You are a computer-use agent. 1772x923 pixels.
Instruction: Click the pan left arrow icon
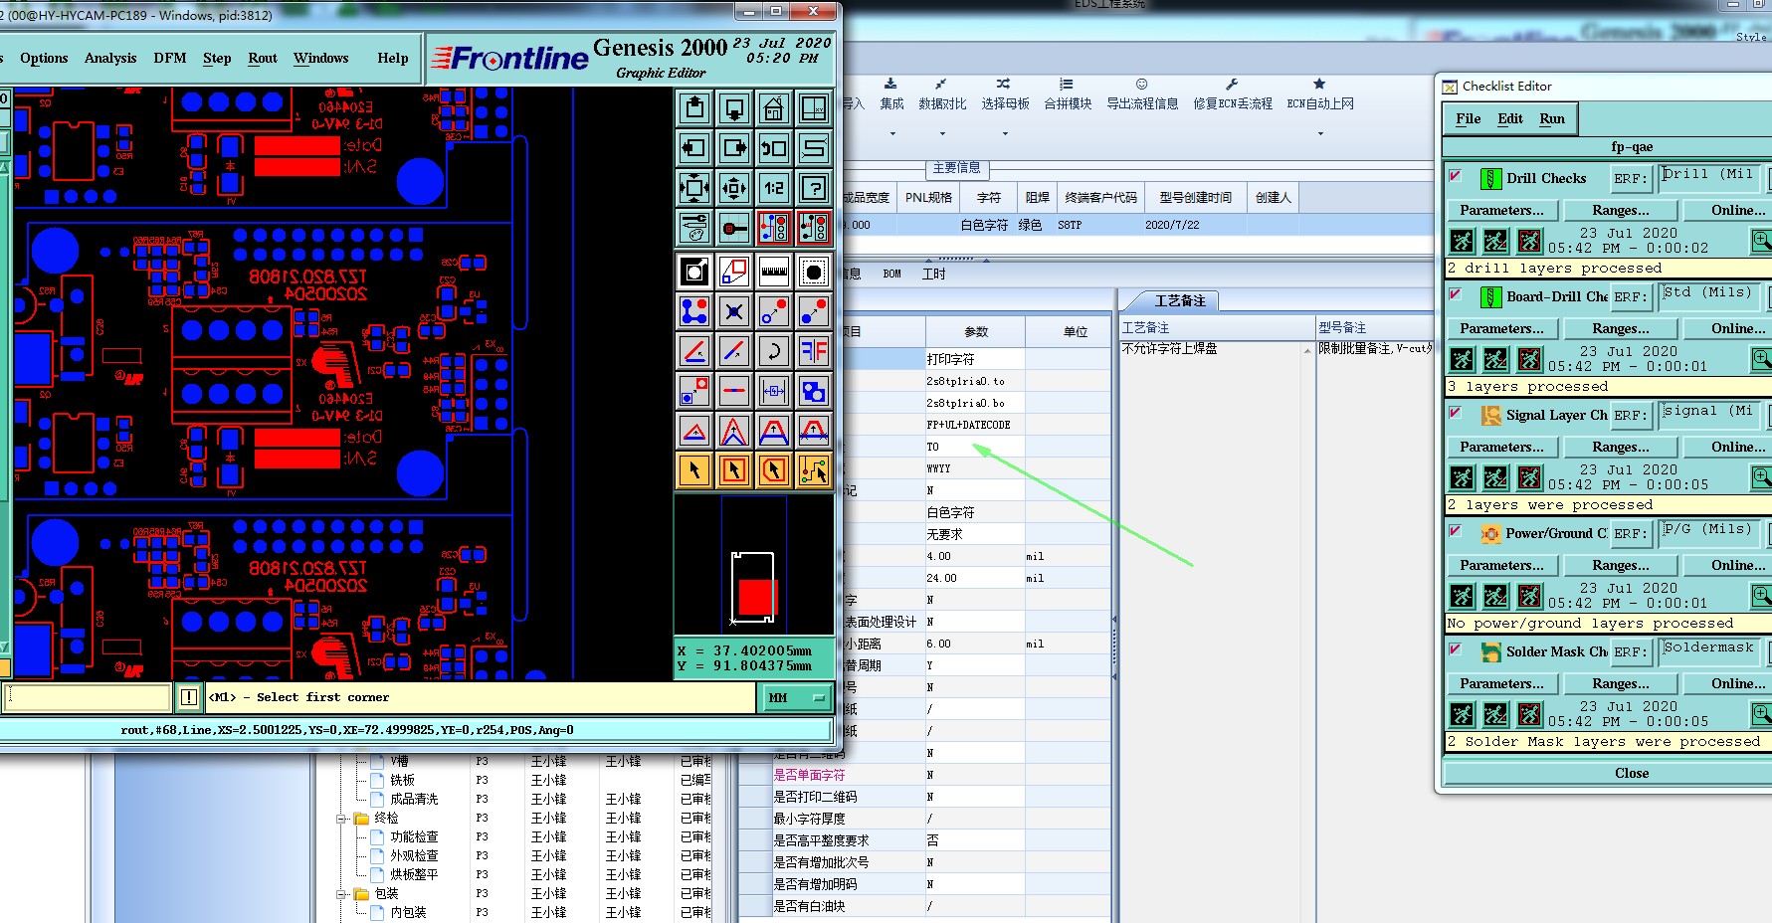pyautogui.click(x=694, y=148)
